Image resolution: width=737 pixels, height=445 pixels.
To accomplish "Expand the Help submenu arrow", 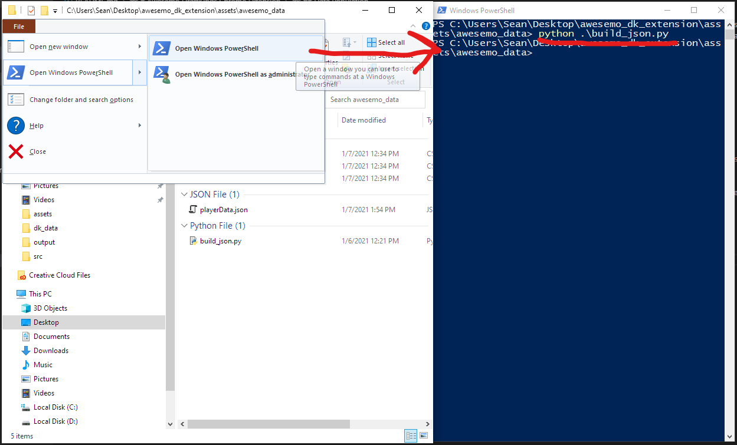I will coord(140,126).
